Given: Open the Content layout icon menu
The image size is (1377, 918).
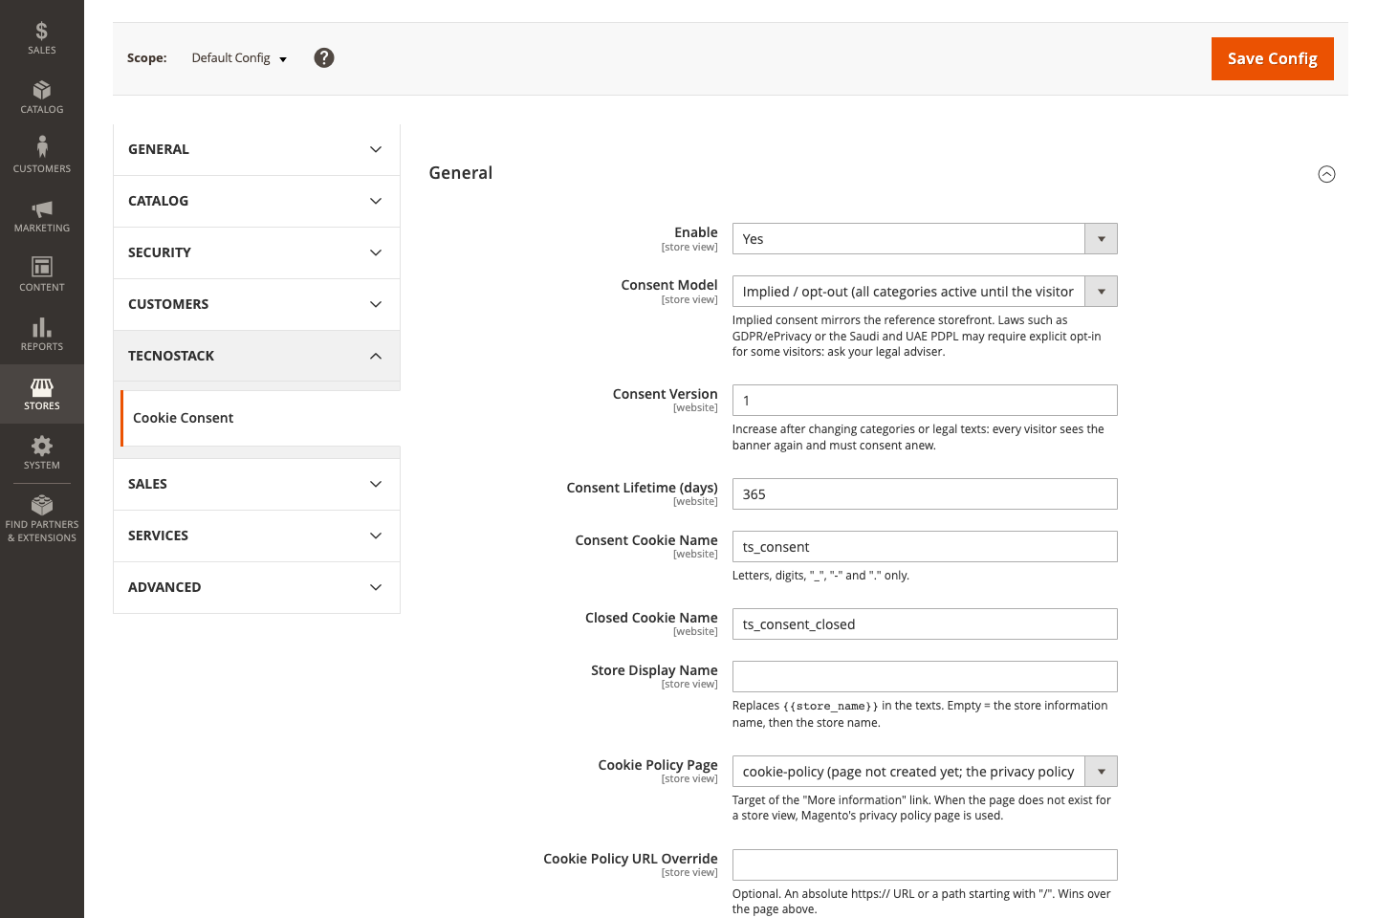Looking at the screenshot, I should 42,275.
